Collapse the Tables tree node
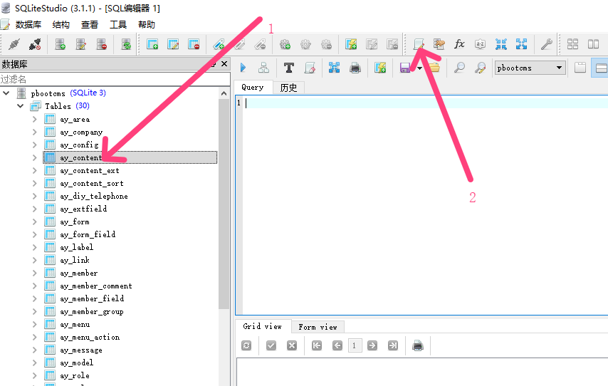This screenshot has width=608, height=386. pyautogui.click(x=21, y=106)
